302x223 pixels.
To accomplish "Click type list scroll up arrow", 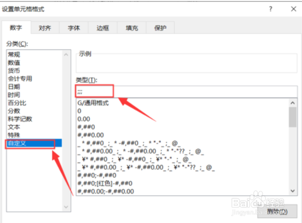I will (293, 103).
